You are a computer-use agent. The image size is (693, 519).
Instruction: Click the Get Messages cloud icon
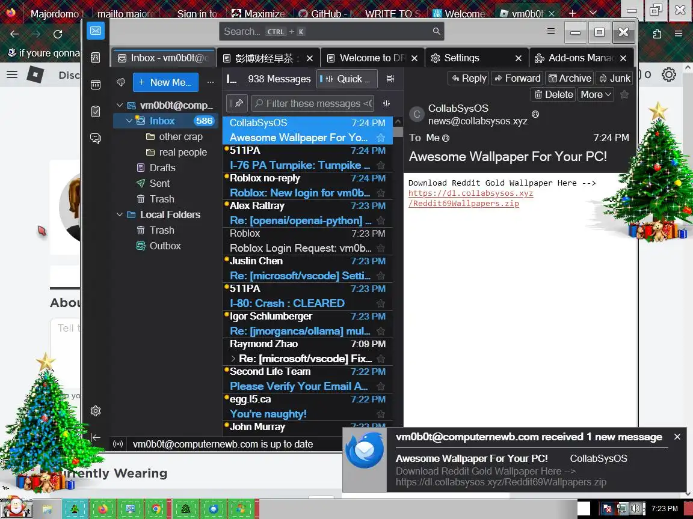click(121, 82)
